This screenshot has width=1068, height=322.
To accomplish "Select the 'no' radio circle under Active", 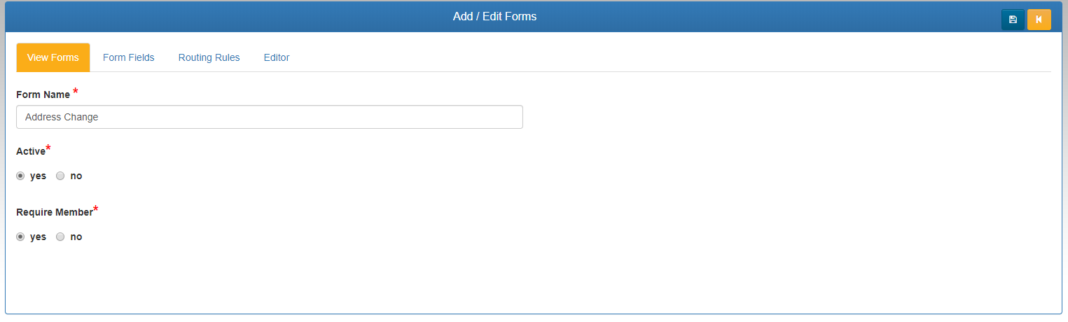I will (x=60, y=176).
